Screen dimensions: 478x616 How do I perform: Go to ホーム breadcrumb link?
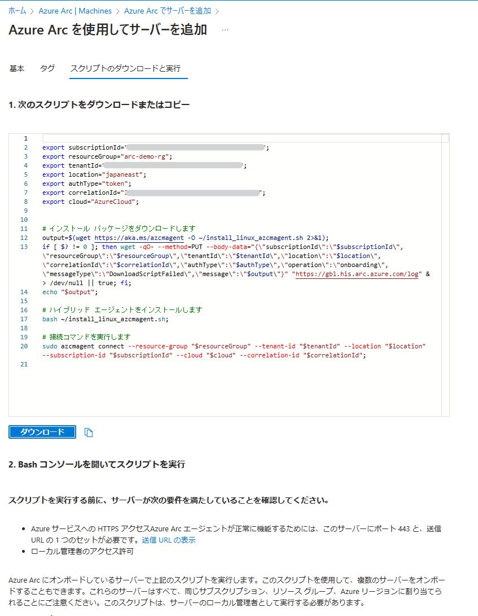click(x=17, y=11)
